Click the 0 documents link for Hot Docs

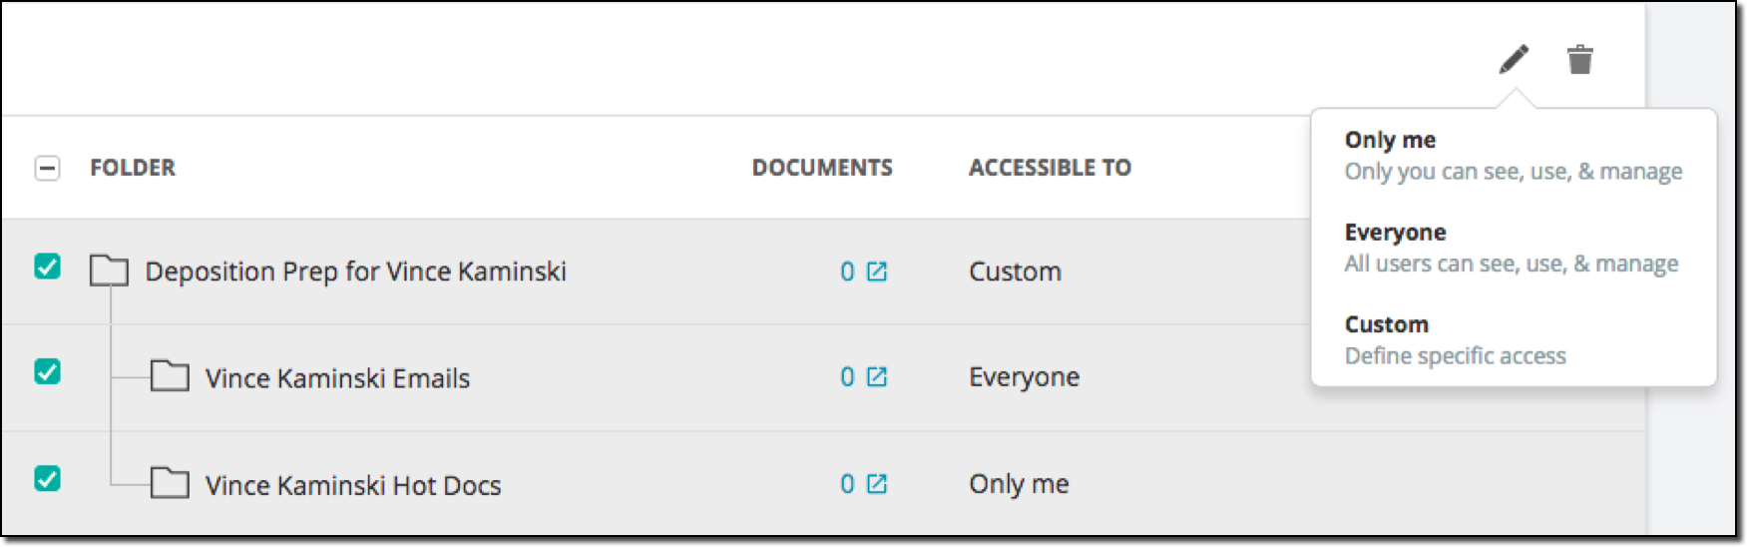(847, 484)
